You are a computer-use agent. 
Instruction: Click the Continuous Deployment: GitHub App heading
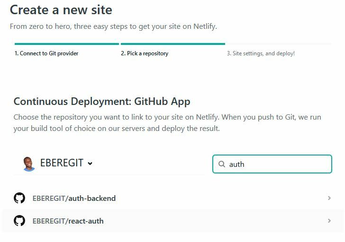(102, 102)
